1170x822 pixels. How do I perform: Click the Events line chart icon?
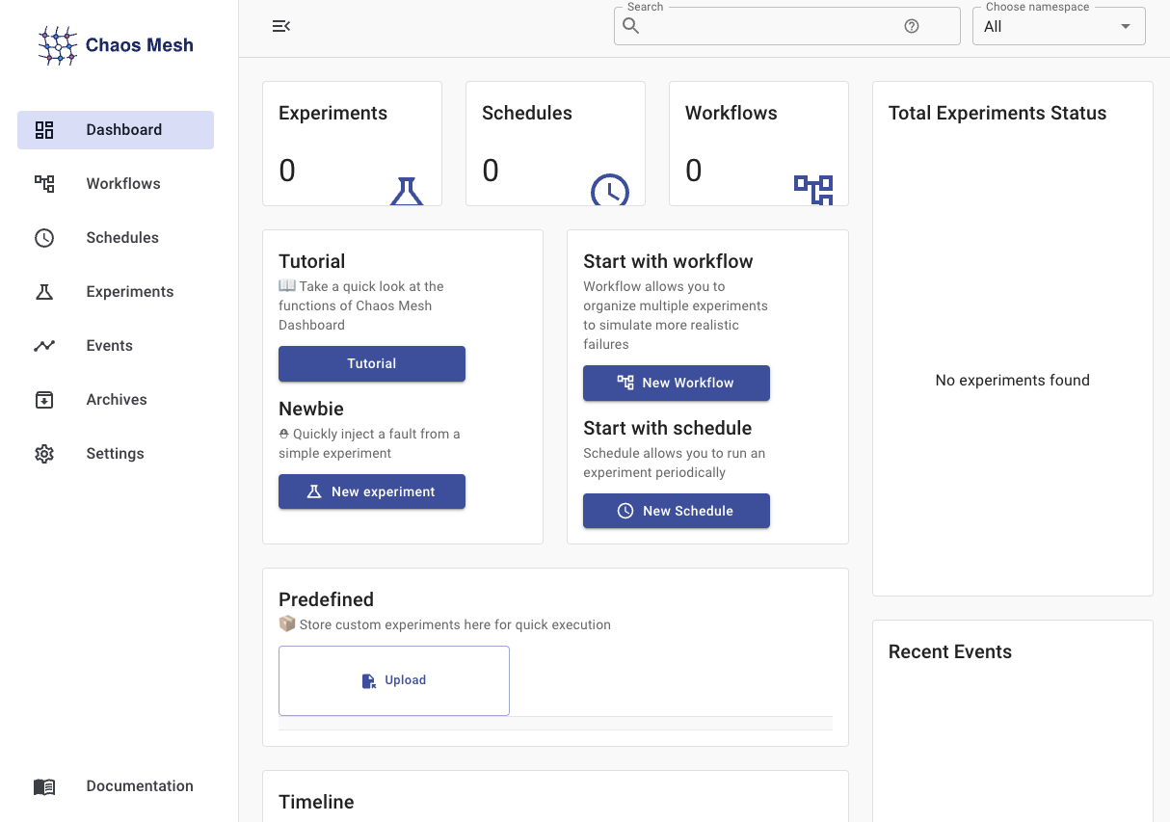[44, 346]
